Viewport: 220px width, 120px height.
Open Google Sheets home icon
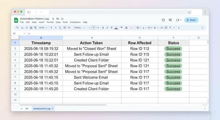click(x=16, y=20)
